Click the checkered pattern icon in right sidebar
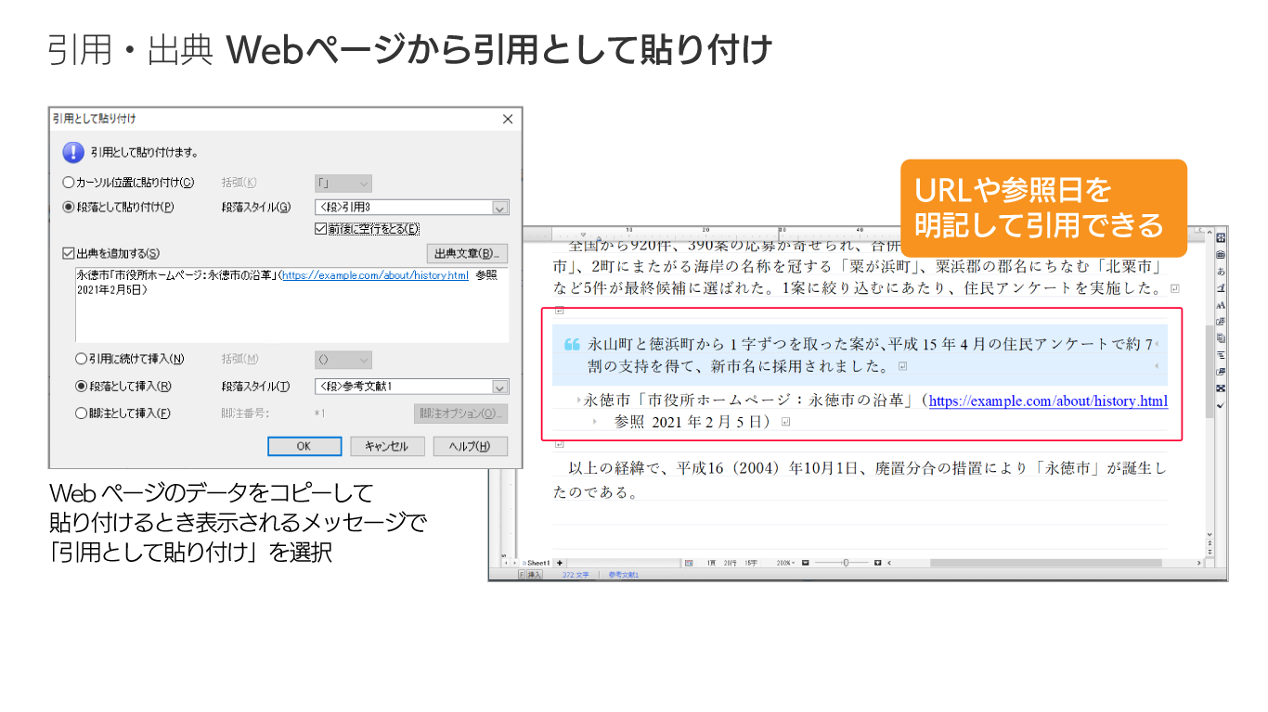 (x=1220, y=388)
